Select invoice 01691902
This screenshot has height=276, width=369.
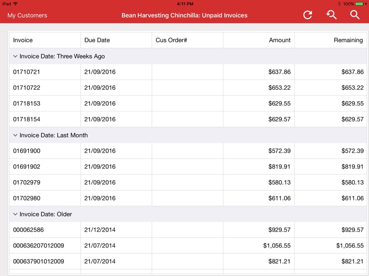pos(27,166)
